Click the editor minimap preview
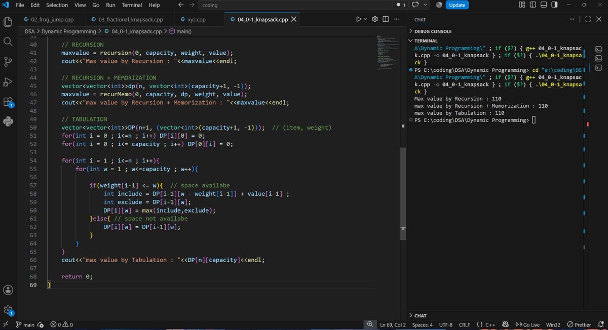Image resolution: width=608 pixels, height=330 pixels. pos(388,53)
